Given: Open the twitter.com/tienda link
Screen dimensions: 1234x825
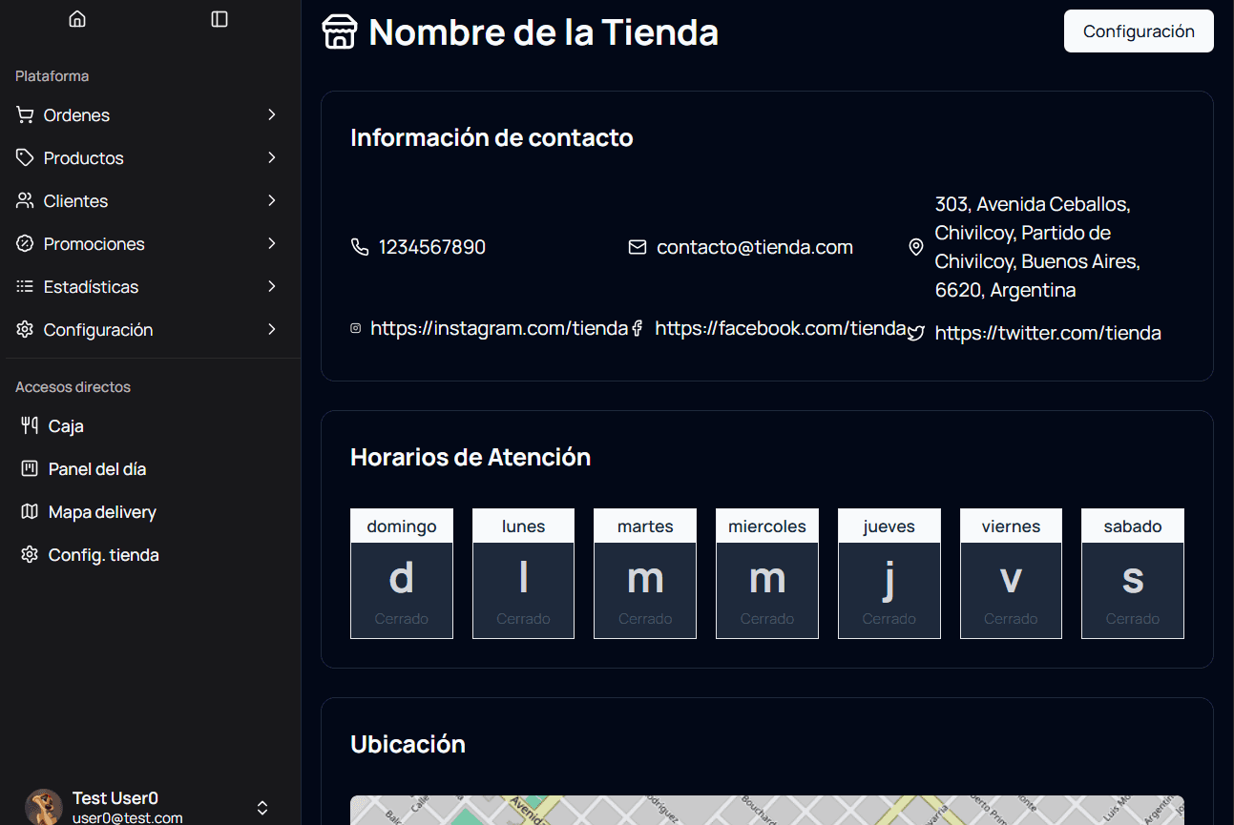Looking at the screenshot, I should [1048, 333].
